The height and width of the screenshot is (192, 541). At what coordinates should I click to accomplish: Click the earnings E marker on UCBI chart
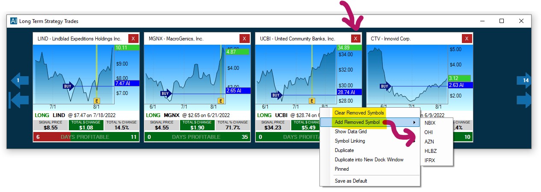[312, 101]
